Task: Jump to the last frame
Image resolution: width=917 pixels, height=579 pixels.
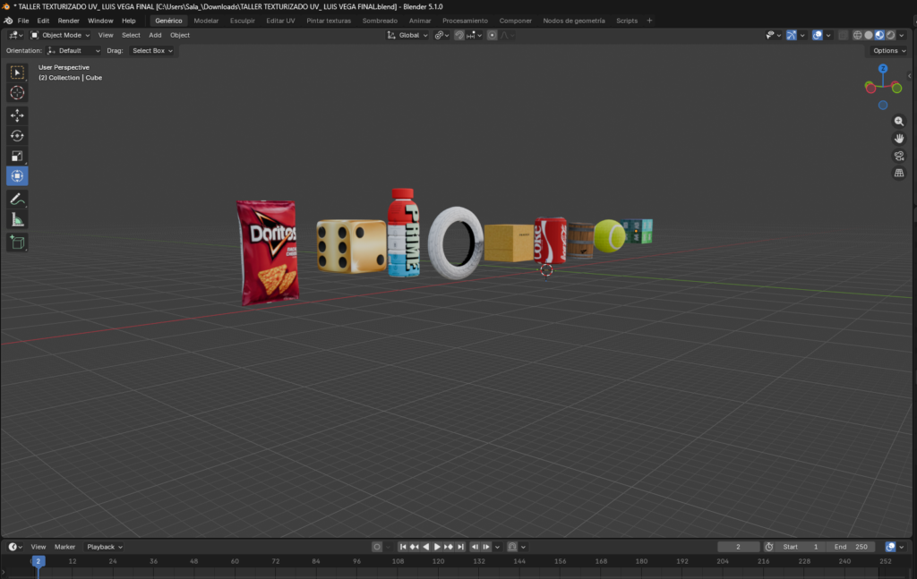Action: [460, 547]
